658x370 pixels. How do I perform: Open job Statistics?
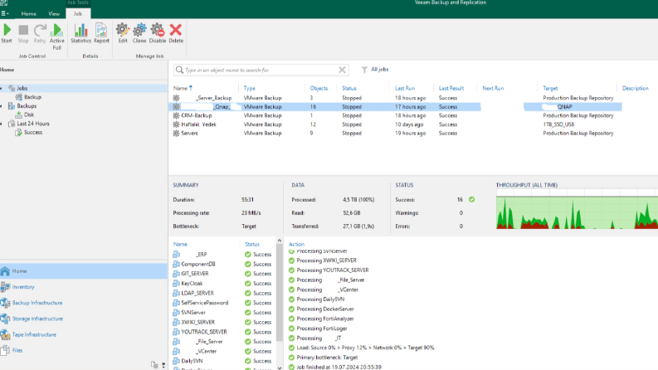point(80,33)
